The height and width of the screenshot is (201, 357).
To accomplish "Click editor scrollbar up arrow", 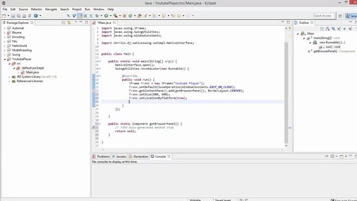I will pos(286,28).
